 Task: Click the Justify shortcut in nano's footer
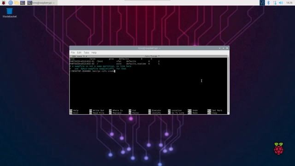[155, 113]
